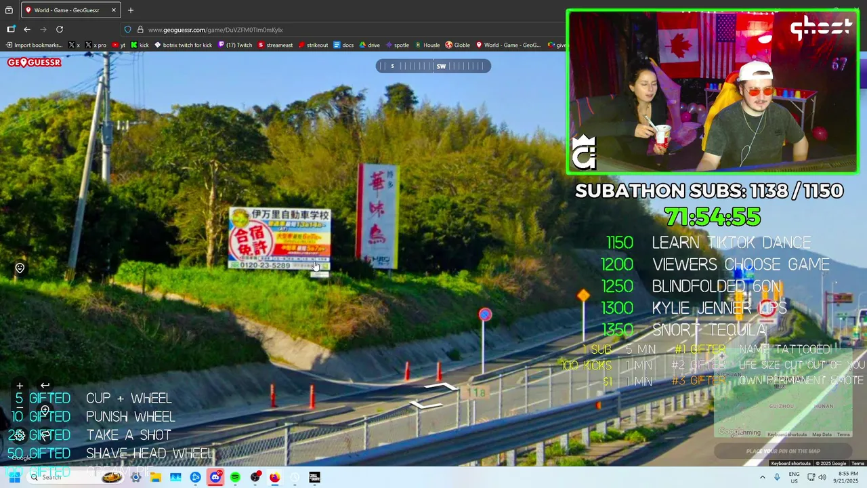Open the streameast bookmark
The width and height of the screenshot is (867, 488).
click(275, 45)
